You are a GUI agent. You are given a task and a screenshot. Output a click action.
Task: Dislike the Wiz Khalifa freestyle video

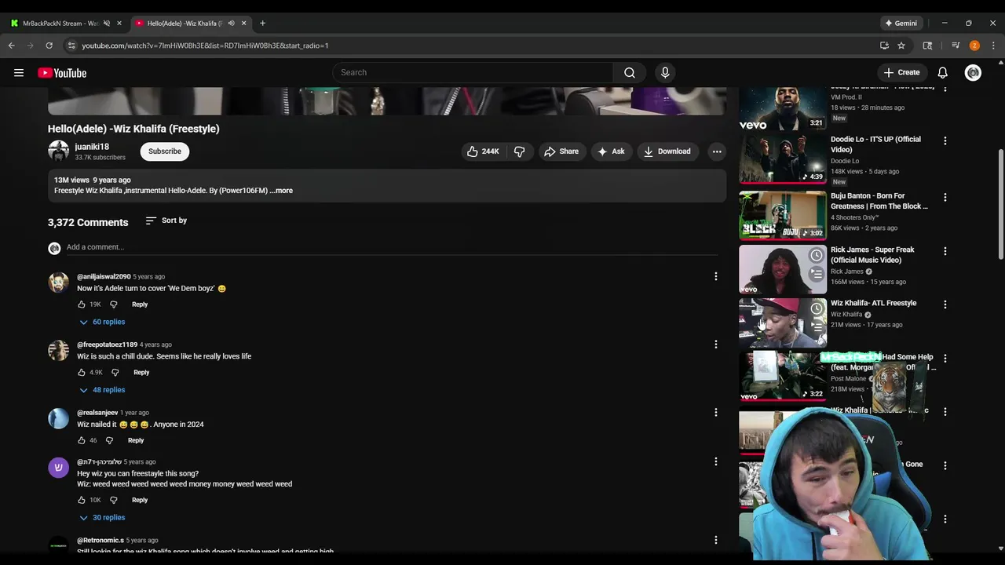pos(519,151)
